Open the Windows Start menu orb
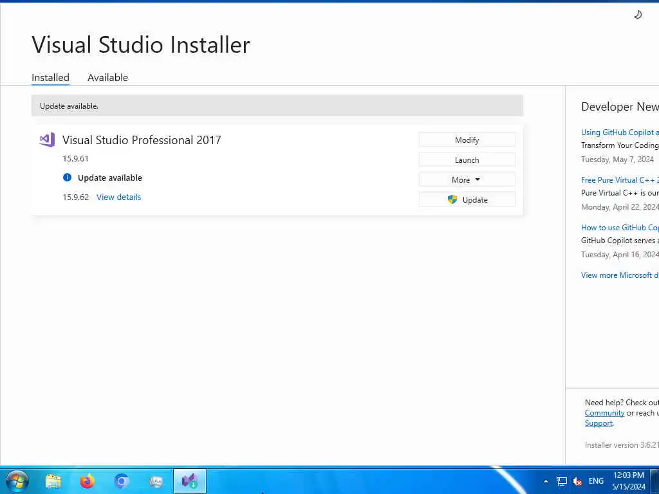Viewport: 659px width, 494px height. point(17,481)
